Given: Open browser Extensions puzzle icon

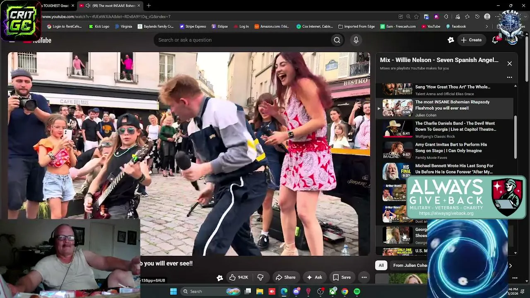Looking at the screenshot, I should pos(446,17).
